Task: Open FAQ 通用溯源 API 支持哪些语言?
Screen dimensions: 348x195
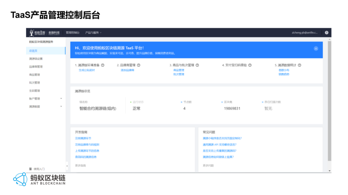Action: 220,145
